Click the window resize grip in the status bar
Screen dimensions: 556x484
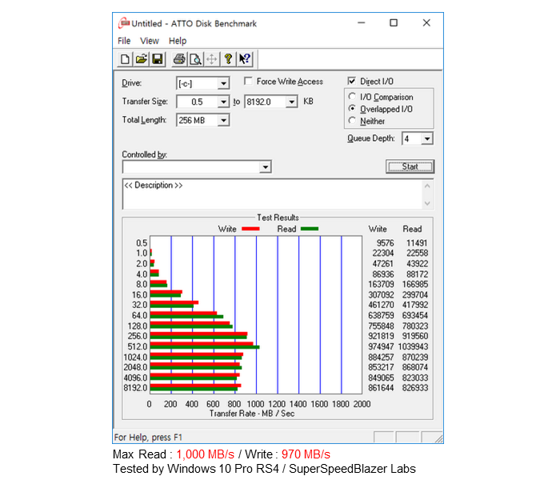coord(438,438)
